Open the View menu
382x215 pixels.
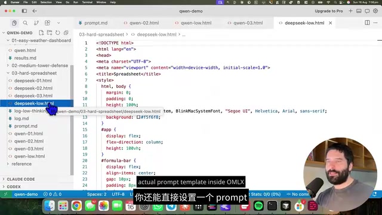(58, 2)
